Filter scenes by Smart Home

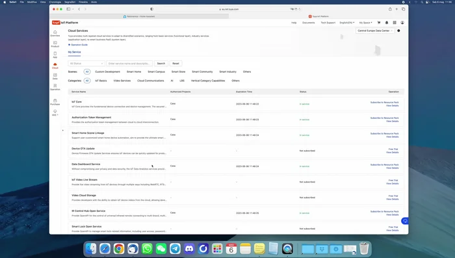(x=134, y=71)
